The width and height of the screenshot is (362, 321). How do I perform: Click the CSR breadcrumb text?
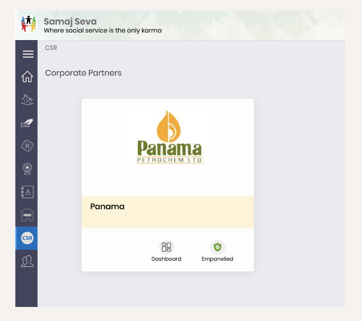51,48
